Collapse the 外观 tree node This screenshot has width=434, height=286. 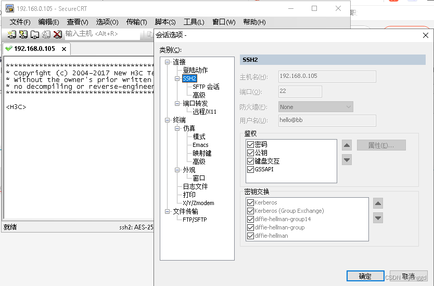point(177,170)
